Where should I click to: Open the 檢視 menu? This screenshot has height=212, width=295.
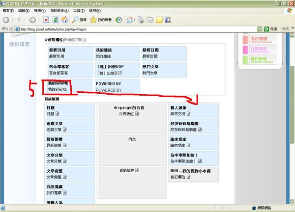(x=40, y=11)
